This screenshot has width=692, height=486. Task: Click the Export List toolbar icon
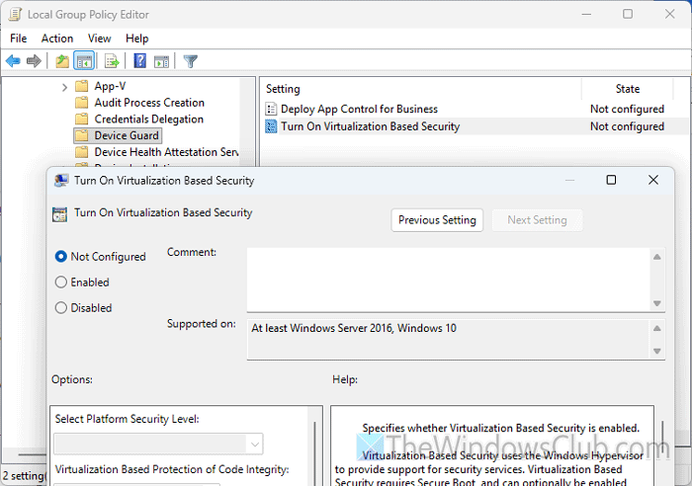tap(112, 61)
